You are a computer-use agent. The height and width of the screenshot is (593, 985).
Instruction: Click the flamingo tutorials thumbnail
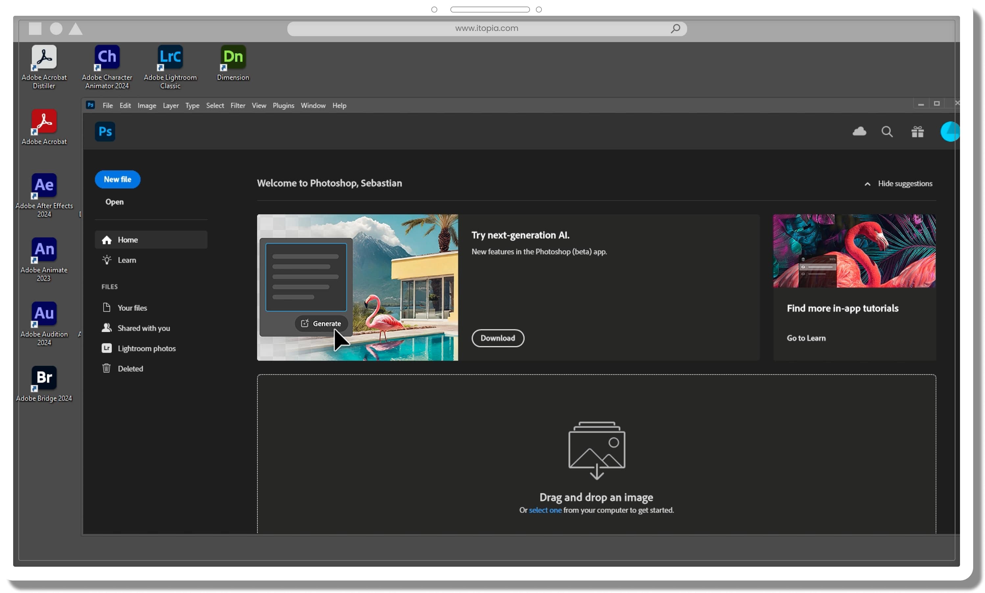854,251
